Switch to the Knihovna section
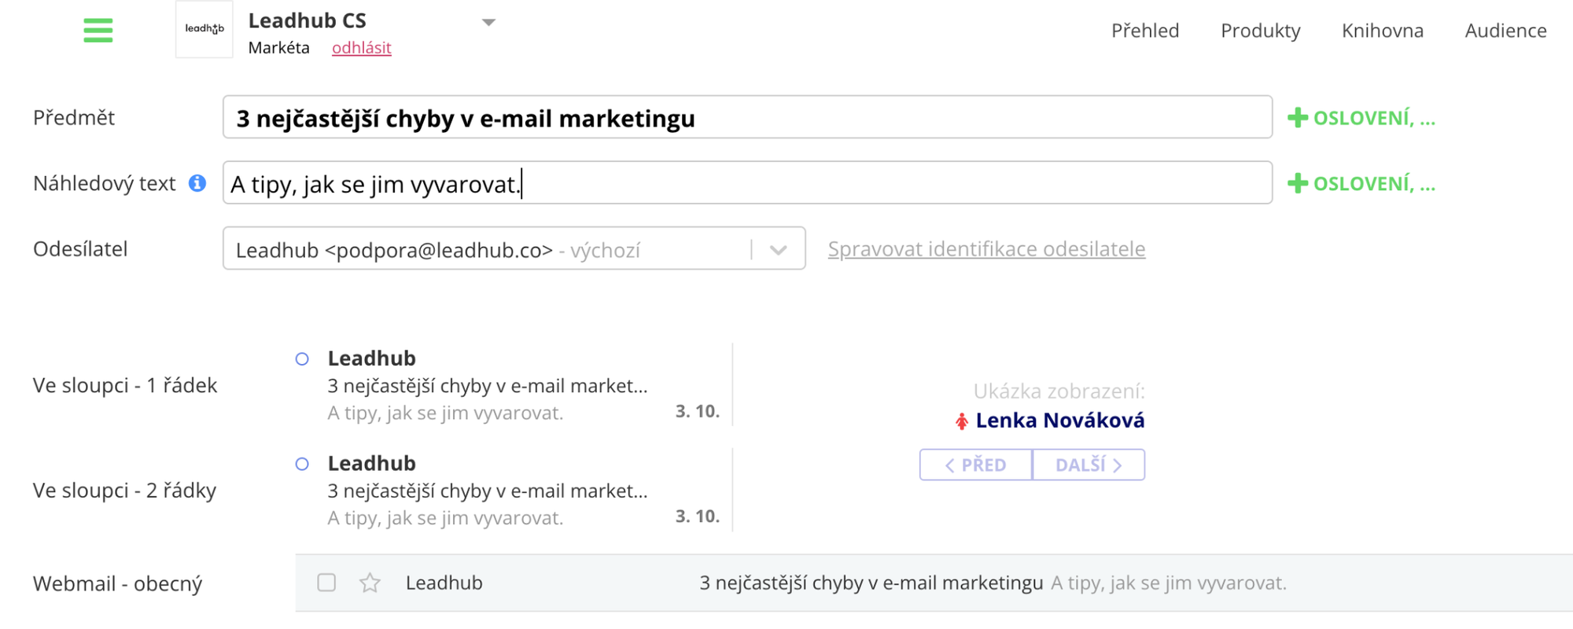Viewport: 1573px width, 629px height. (1382, 31)
